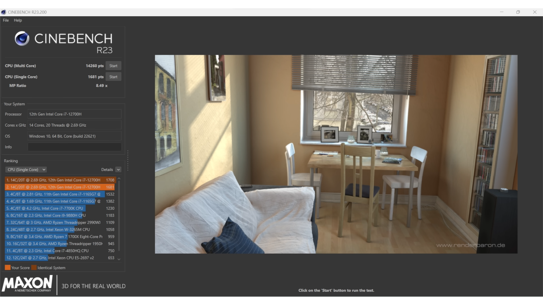Start the CPU Multi Core test
Screen dimensions: 543x305
point(113,66)
